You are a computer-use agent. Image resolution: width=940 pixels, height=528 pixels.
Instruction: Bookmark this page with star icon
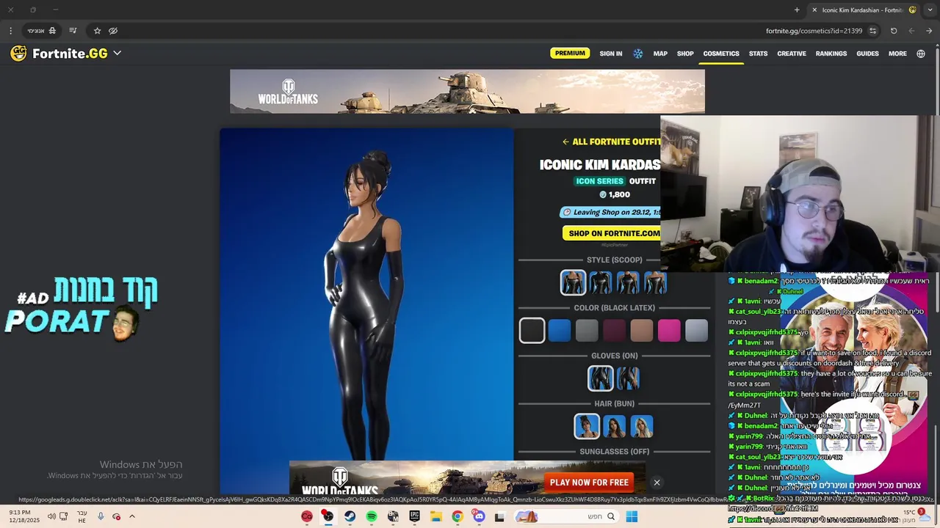click(x=97, y=31)
